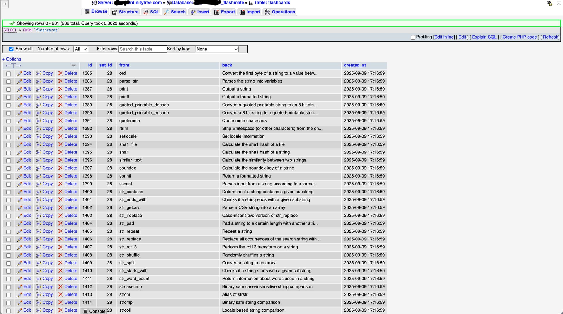This screenshot has height=314, width=563.
Task: Check the box for row 1389
Action: click(x=9, y=105)
